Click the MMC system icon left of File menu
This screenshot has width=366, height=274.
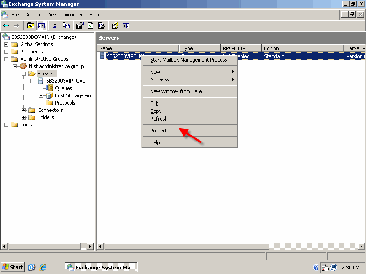(x=5, y=15)
